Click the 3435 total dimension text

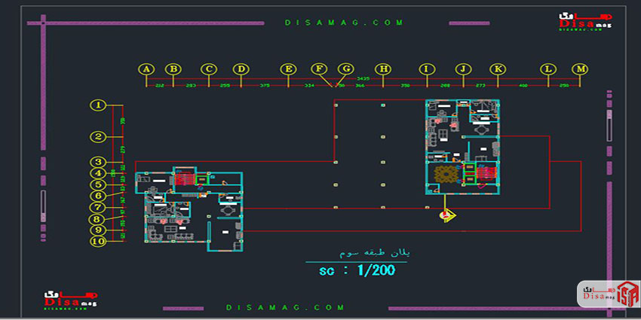click(x=363, y=78)
